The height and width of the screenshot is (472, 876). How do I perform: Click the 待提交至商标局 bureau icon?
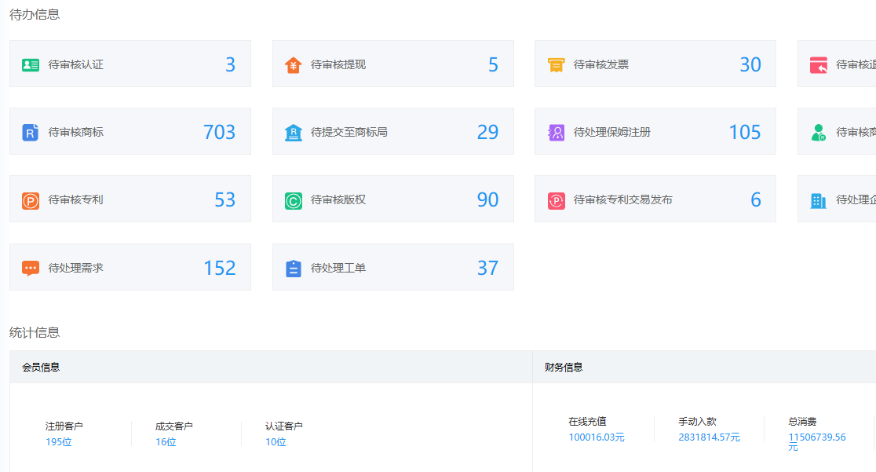tap(293, 133)
